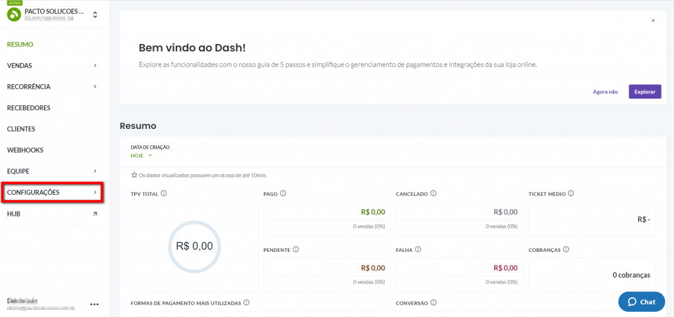Open the three-dot user options menu
Image resolution: width=674 pixels, height=317 pixels.
coord(94,305)
